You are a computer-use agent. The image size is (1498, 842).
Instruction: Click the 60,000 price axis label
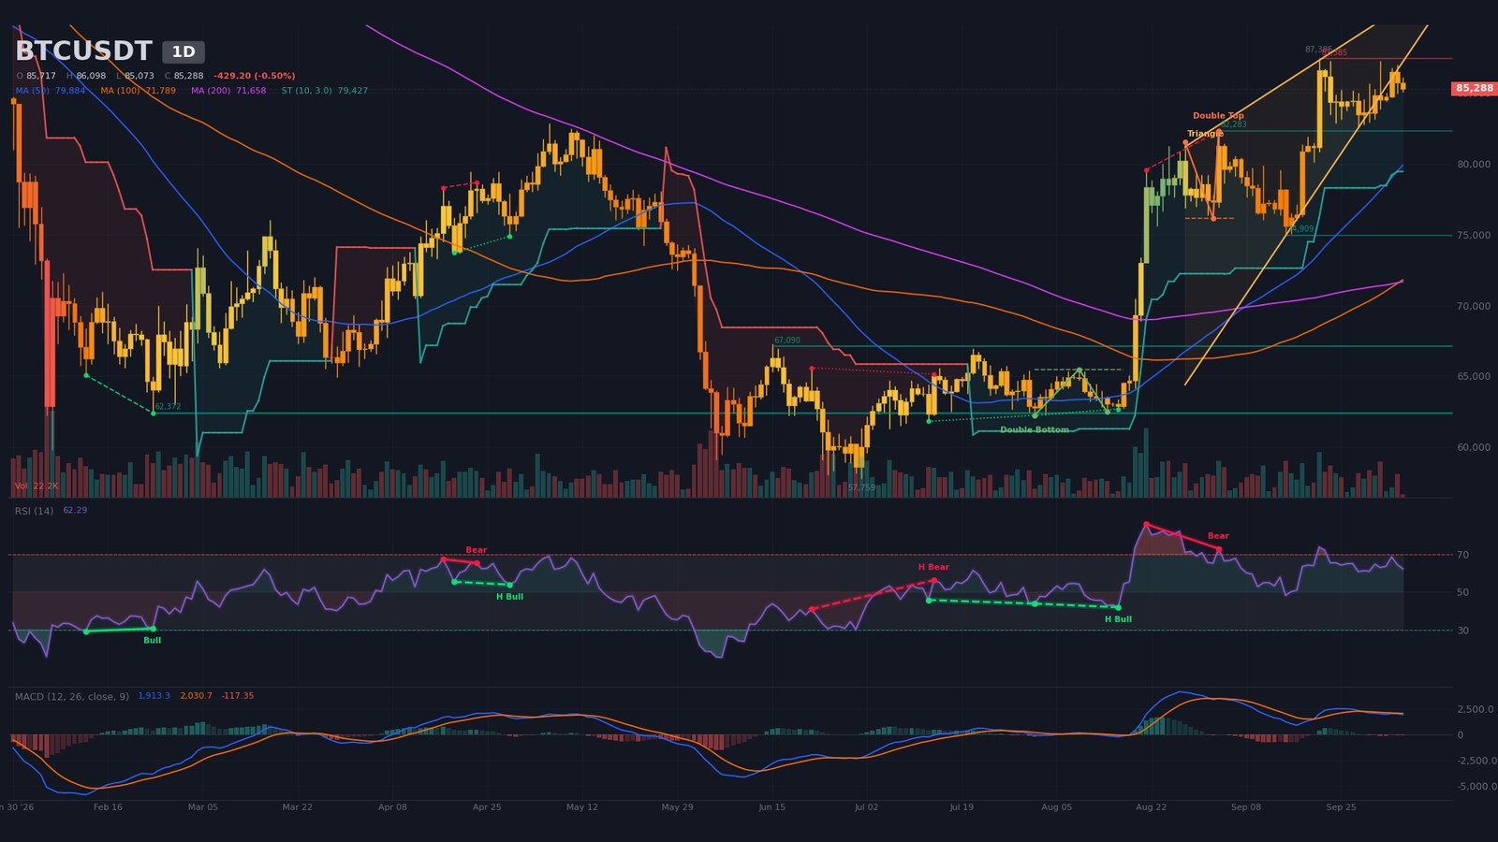coord(1474,448)
